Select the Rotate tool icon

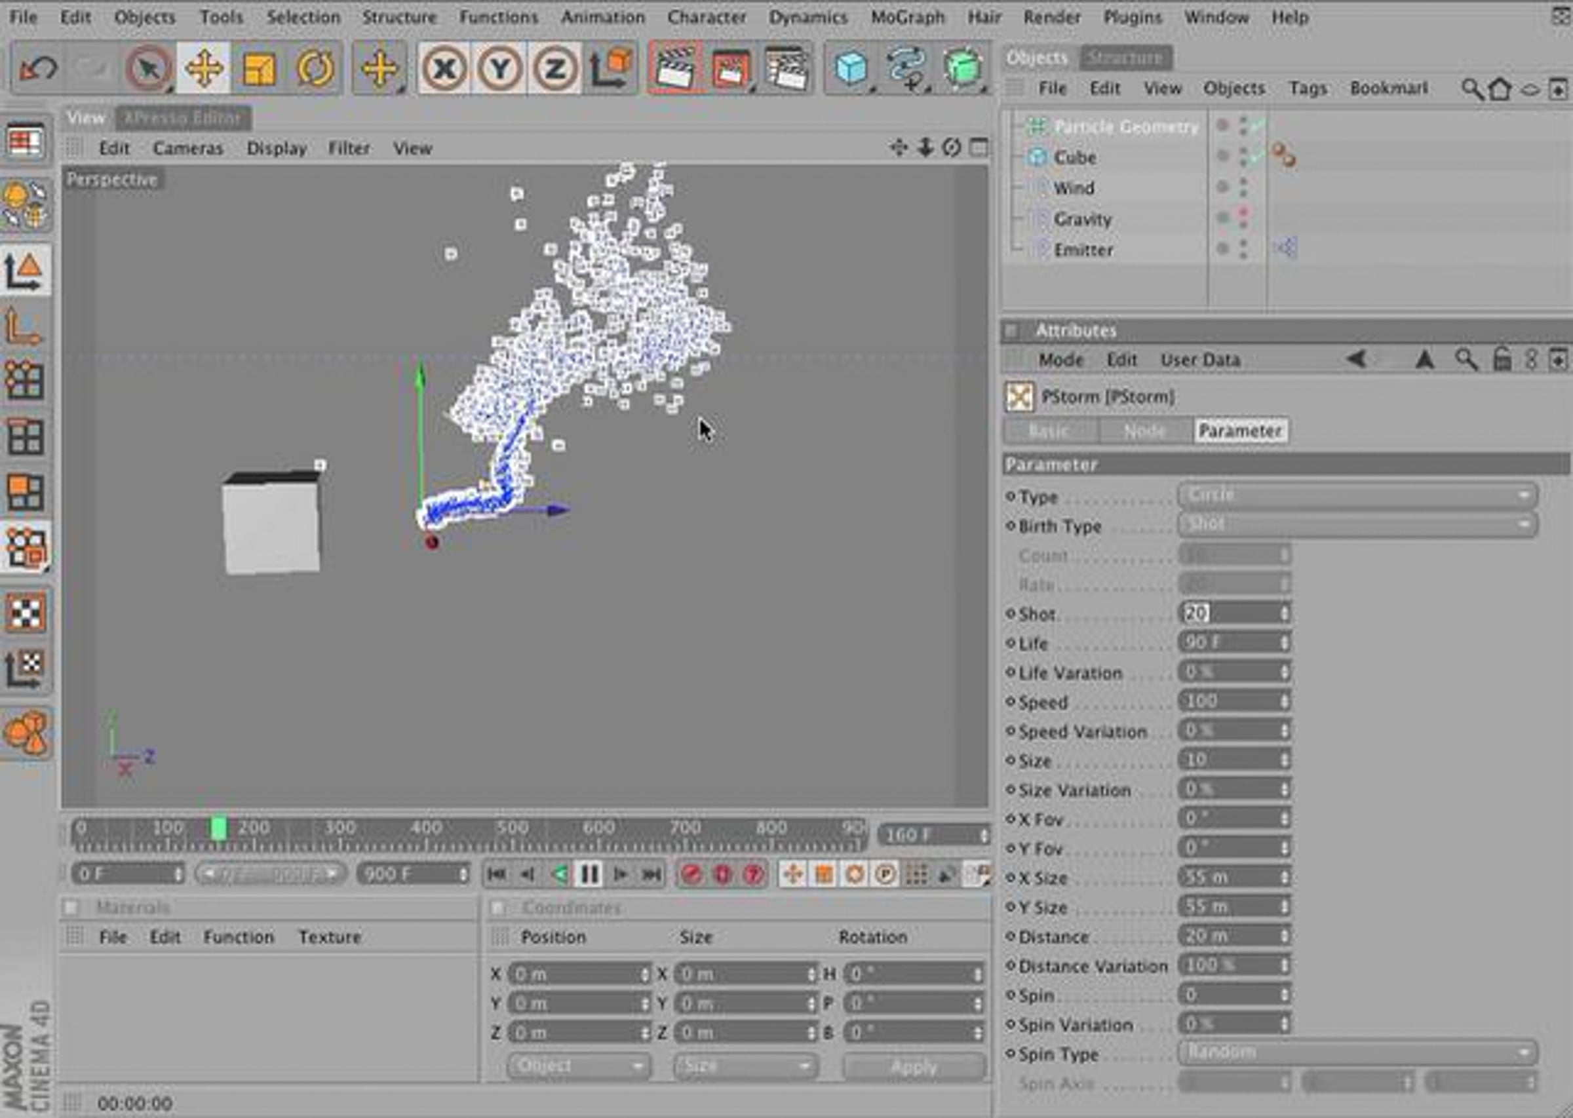coord(315,68)
